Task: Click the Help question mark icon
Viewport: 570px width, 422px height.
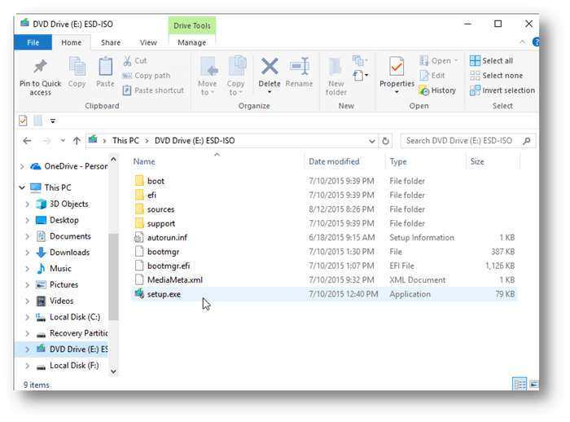Action: tap(536, 42)
